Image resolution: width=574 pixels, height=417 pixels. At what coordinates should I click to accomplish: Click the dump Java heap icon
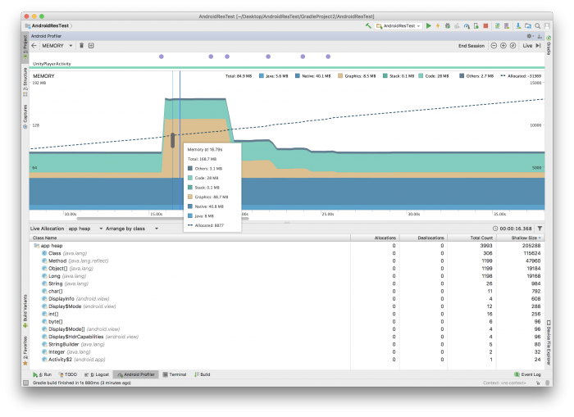pos(91,46)
